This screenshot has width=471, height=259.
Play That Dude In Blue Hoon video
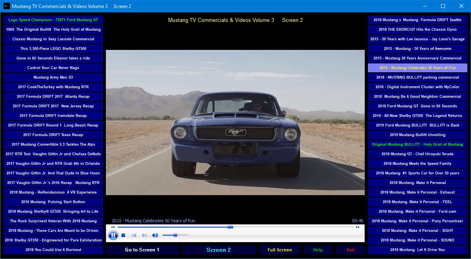click(x=53, y=173)
